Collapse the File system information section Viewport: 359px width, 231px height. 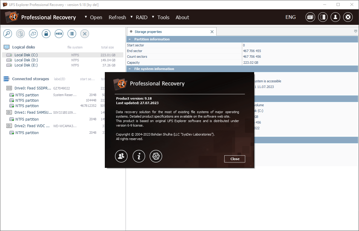[x=130, y=69]
